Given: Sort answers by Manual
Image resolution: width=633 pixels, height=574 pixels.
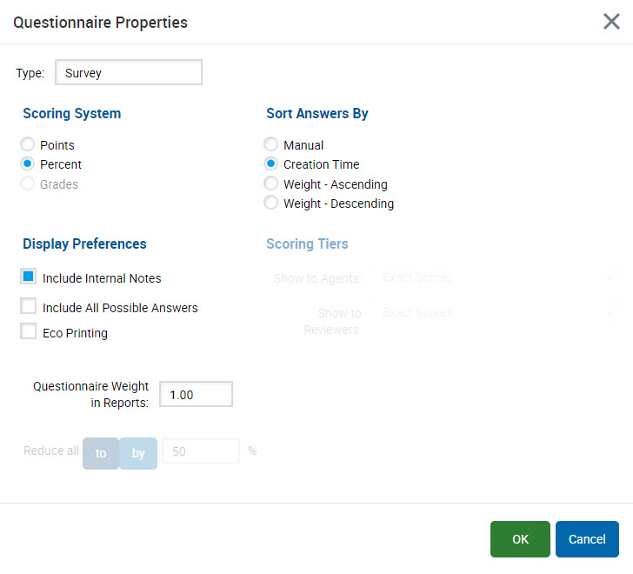Looking at the screenshot, I should [271, 145].
